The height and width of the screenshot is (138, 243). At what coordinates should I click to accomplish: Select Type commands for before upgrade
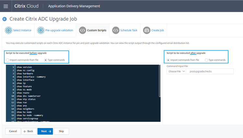coord(46,60)
